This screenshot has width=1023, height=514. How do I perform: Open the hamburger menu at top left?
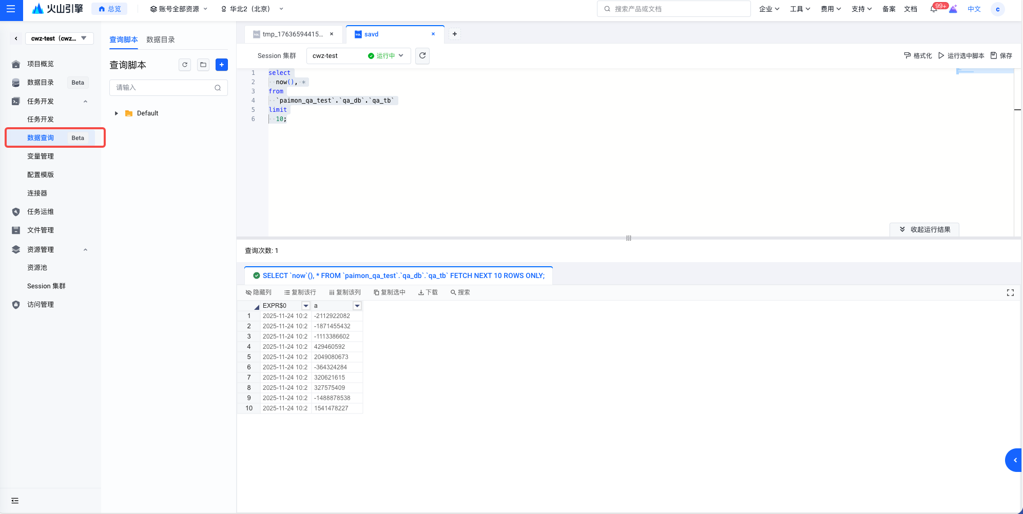(11, 9)
